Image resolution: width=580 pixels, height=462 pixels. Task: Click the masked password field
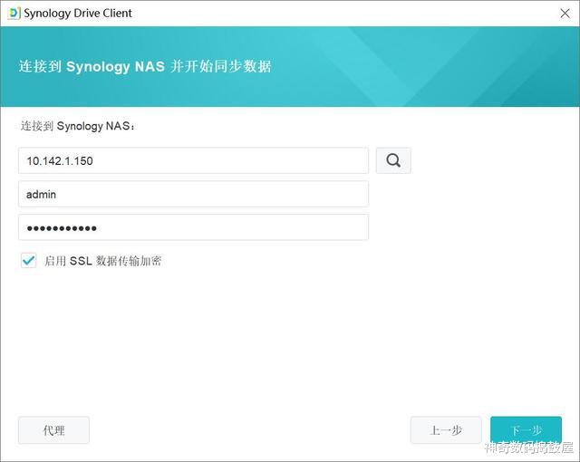(x=193, y=227)
